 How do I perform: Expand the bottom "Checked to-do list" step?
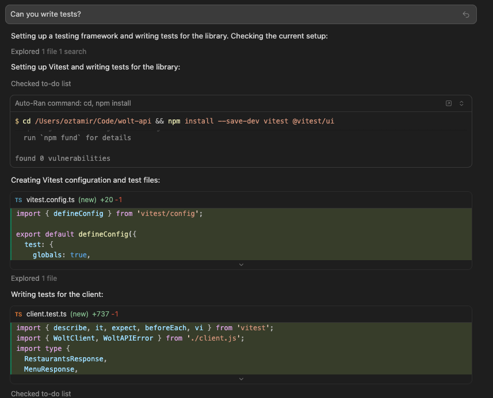coord(41,393)
